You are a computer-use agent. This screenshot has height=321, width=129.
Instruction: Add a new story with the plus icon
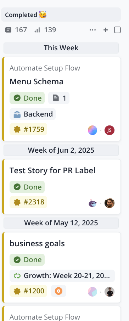coord(106,30)
